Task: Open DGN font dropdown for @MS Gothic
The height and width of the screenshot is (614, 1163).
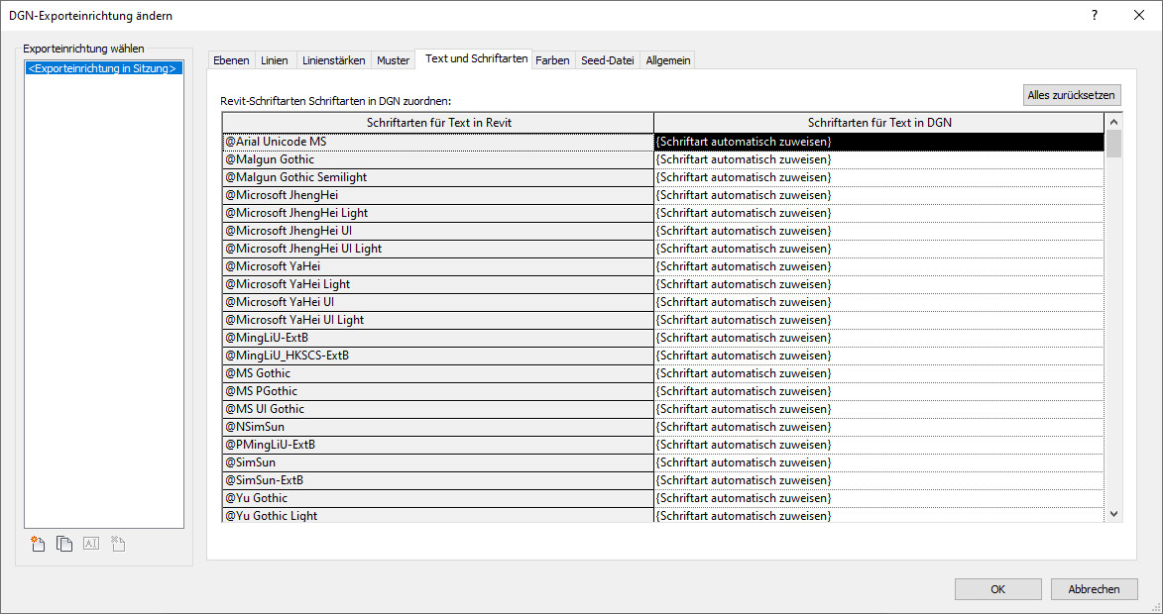Action: 877,373
